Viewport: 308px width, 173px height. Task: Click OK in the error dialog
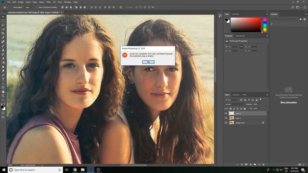tap(148, 62)
